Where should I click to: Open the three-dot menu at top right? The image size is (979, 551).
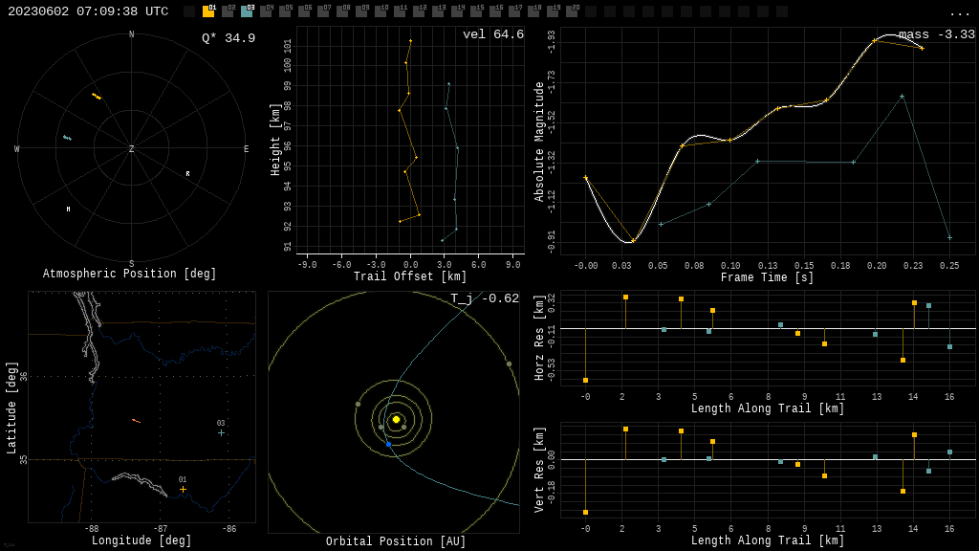959,13
